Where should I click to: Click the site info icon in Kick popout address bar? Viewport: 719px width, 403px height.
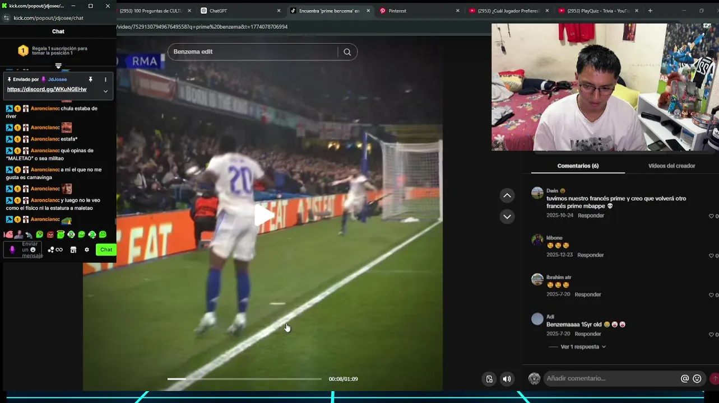click(6, 18)
